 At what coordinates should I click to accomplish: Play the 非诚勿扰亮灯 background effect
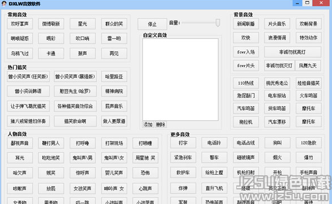(293, 52)
